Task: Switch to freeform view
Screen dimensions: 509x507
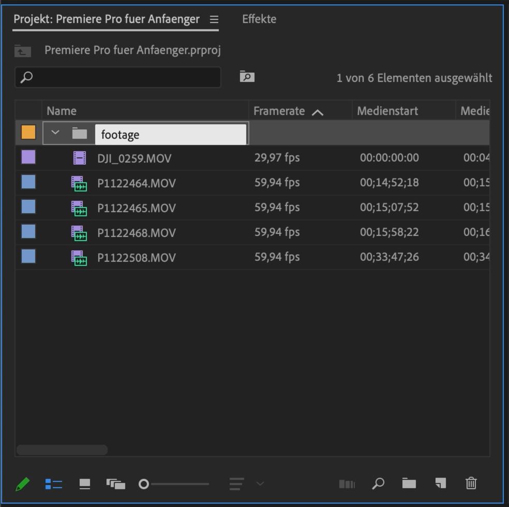Action: tap(116, 484)
